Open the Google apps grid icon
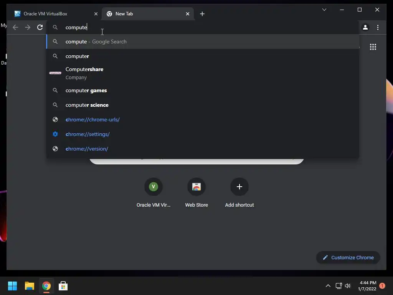Screen dimensions: 393x295 [373, 47]
